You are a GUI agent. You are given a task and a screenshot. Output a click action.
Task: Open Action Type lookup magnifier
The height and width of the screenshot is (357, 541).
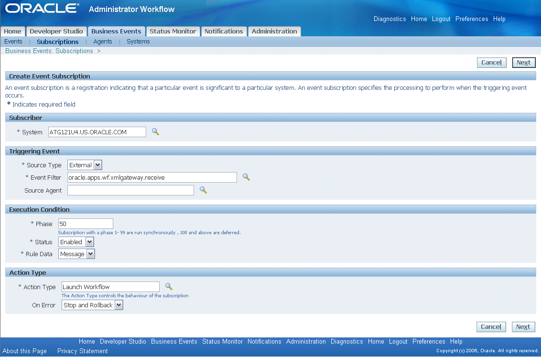pyautogui.click(x=169, y=286)
